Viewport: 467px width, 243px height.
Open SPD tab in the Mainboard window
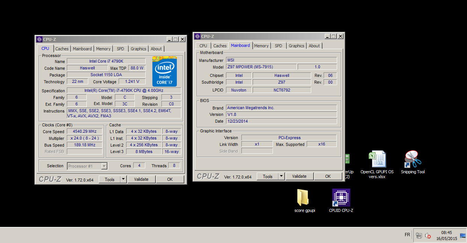click(279, 46)
